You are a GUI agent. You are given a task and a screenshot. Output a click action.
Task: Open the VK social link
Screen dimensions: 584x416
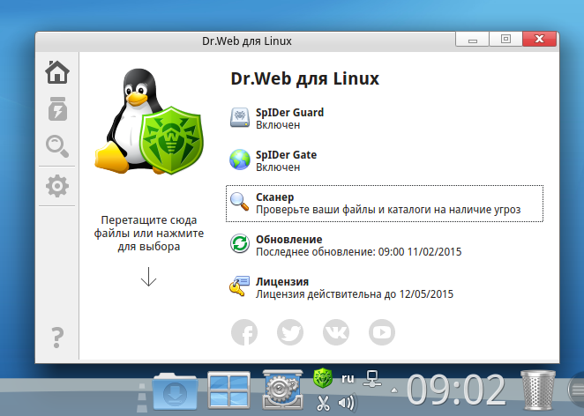click(x=336, y=332)
